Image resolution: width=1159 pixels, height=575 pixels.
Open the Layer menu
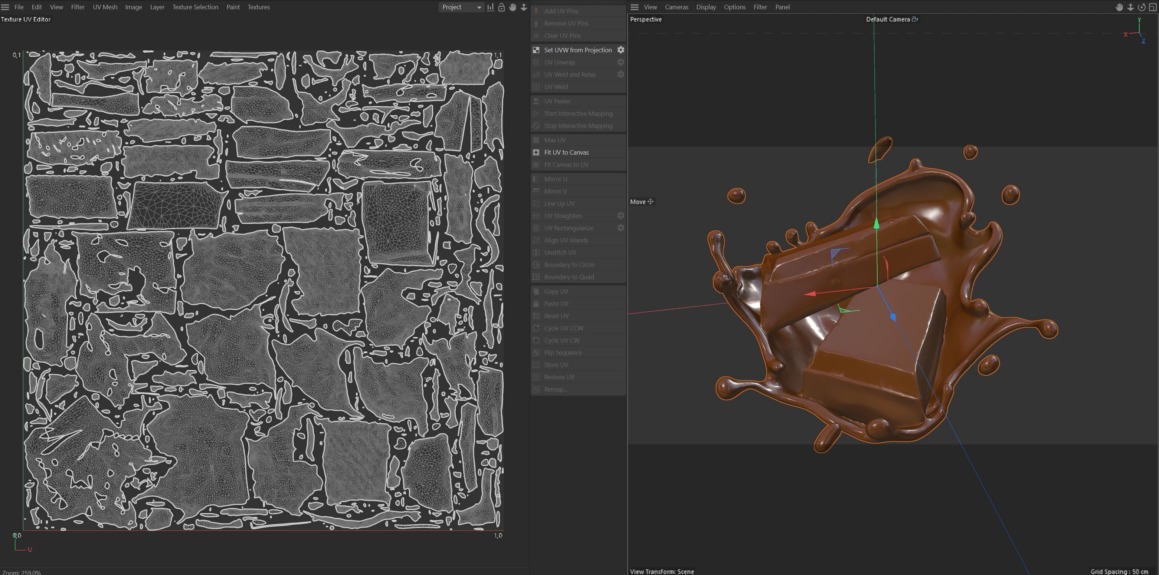(x=157, y=7)
